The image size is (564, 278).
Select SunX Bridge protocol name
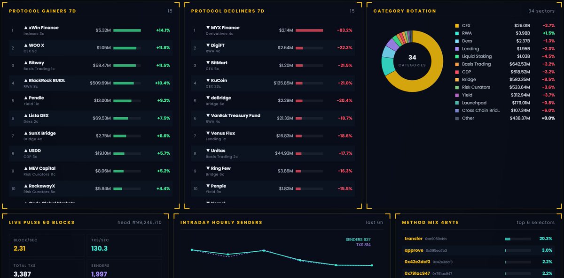42,133
